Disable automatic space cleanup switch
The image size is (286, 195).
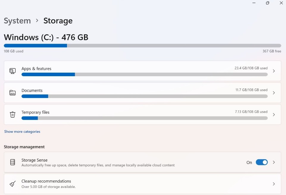pos(262,162)
